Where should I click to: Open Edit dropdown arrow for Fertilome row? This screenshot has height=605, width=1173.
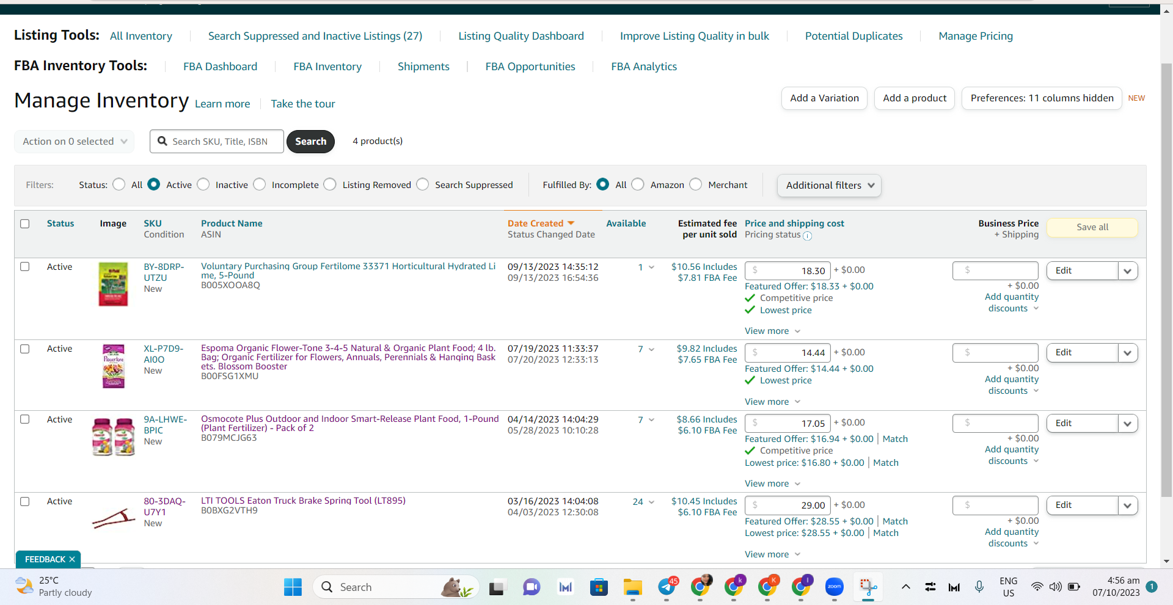point(1128,271)
